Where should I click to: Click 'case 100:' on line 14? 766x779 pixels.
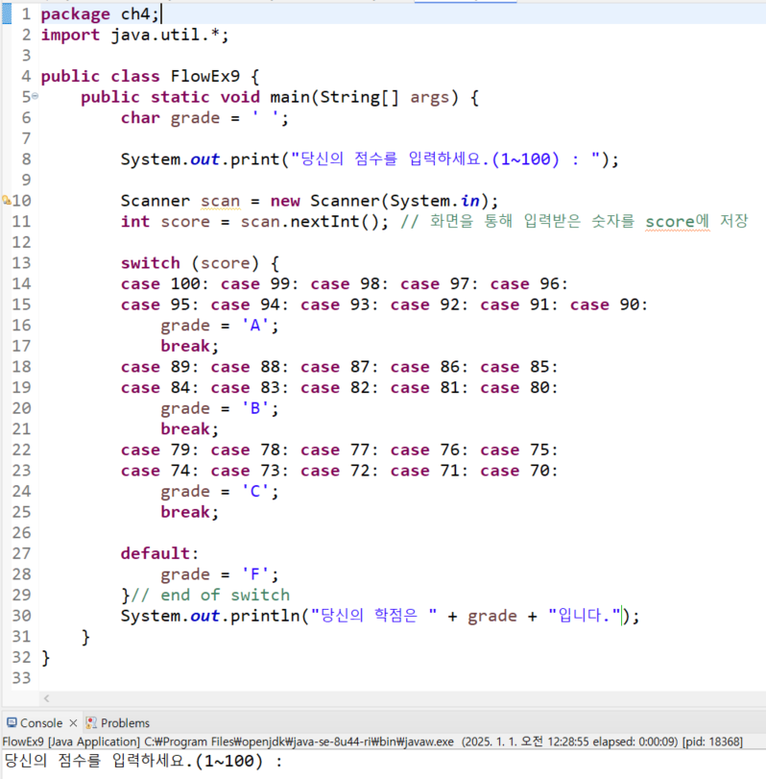(x=165, y=283)
